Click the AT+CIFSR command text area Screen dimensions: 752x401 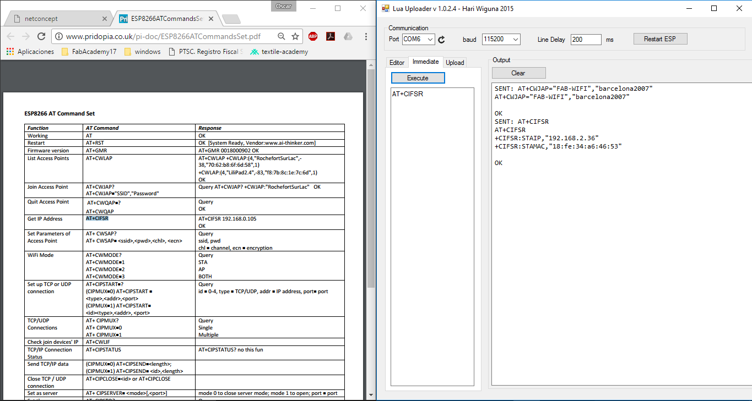coord(432,237)
